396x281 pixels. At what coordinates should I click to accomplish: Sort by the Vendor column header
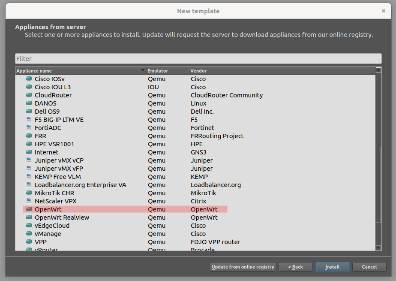(x=282, y=71)
